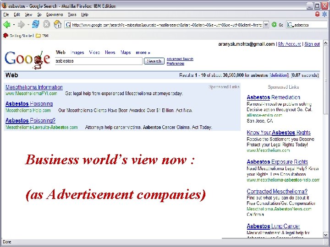Screen dimensions: 330x247
Task: Click the vertical scrollbar thumb
Action: tap(325, 81)
